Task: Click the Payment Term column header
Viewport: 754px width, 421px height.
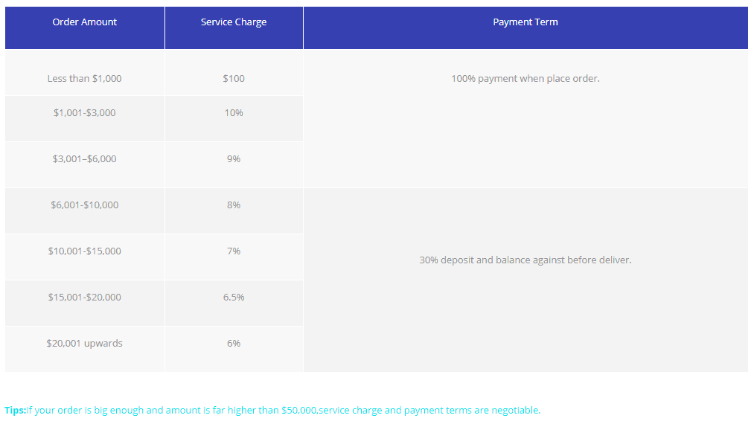Action: coord(525,22)
